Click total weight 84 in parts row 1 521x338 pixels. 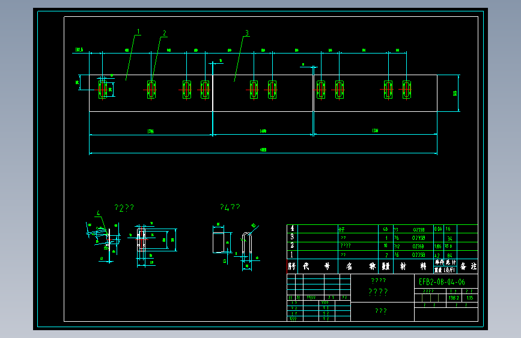pyautogui.click(x=449, y=256)
